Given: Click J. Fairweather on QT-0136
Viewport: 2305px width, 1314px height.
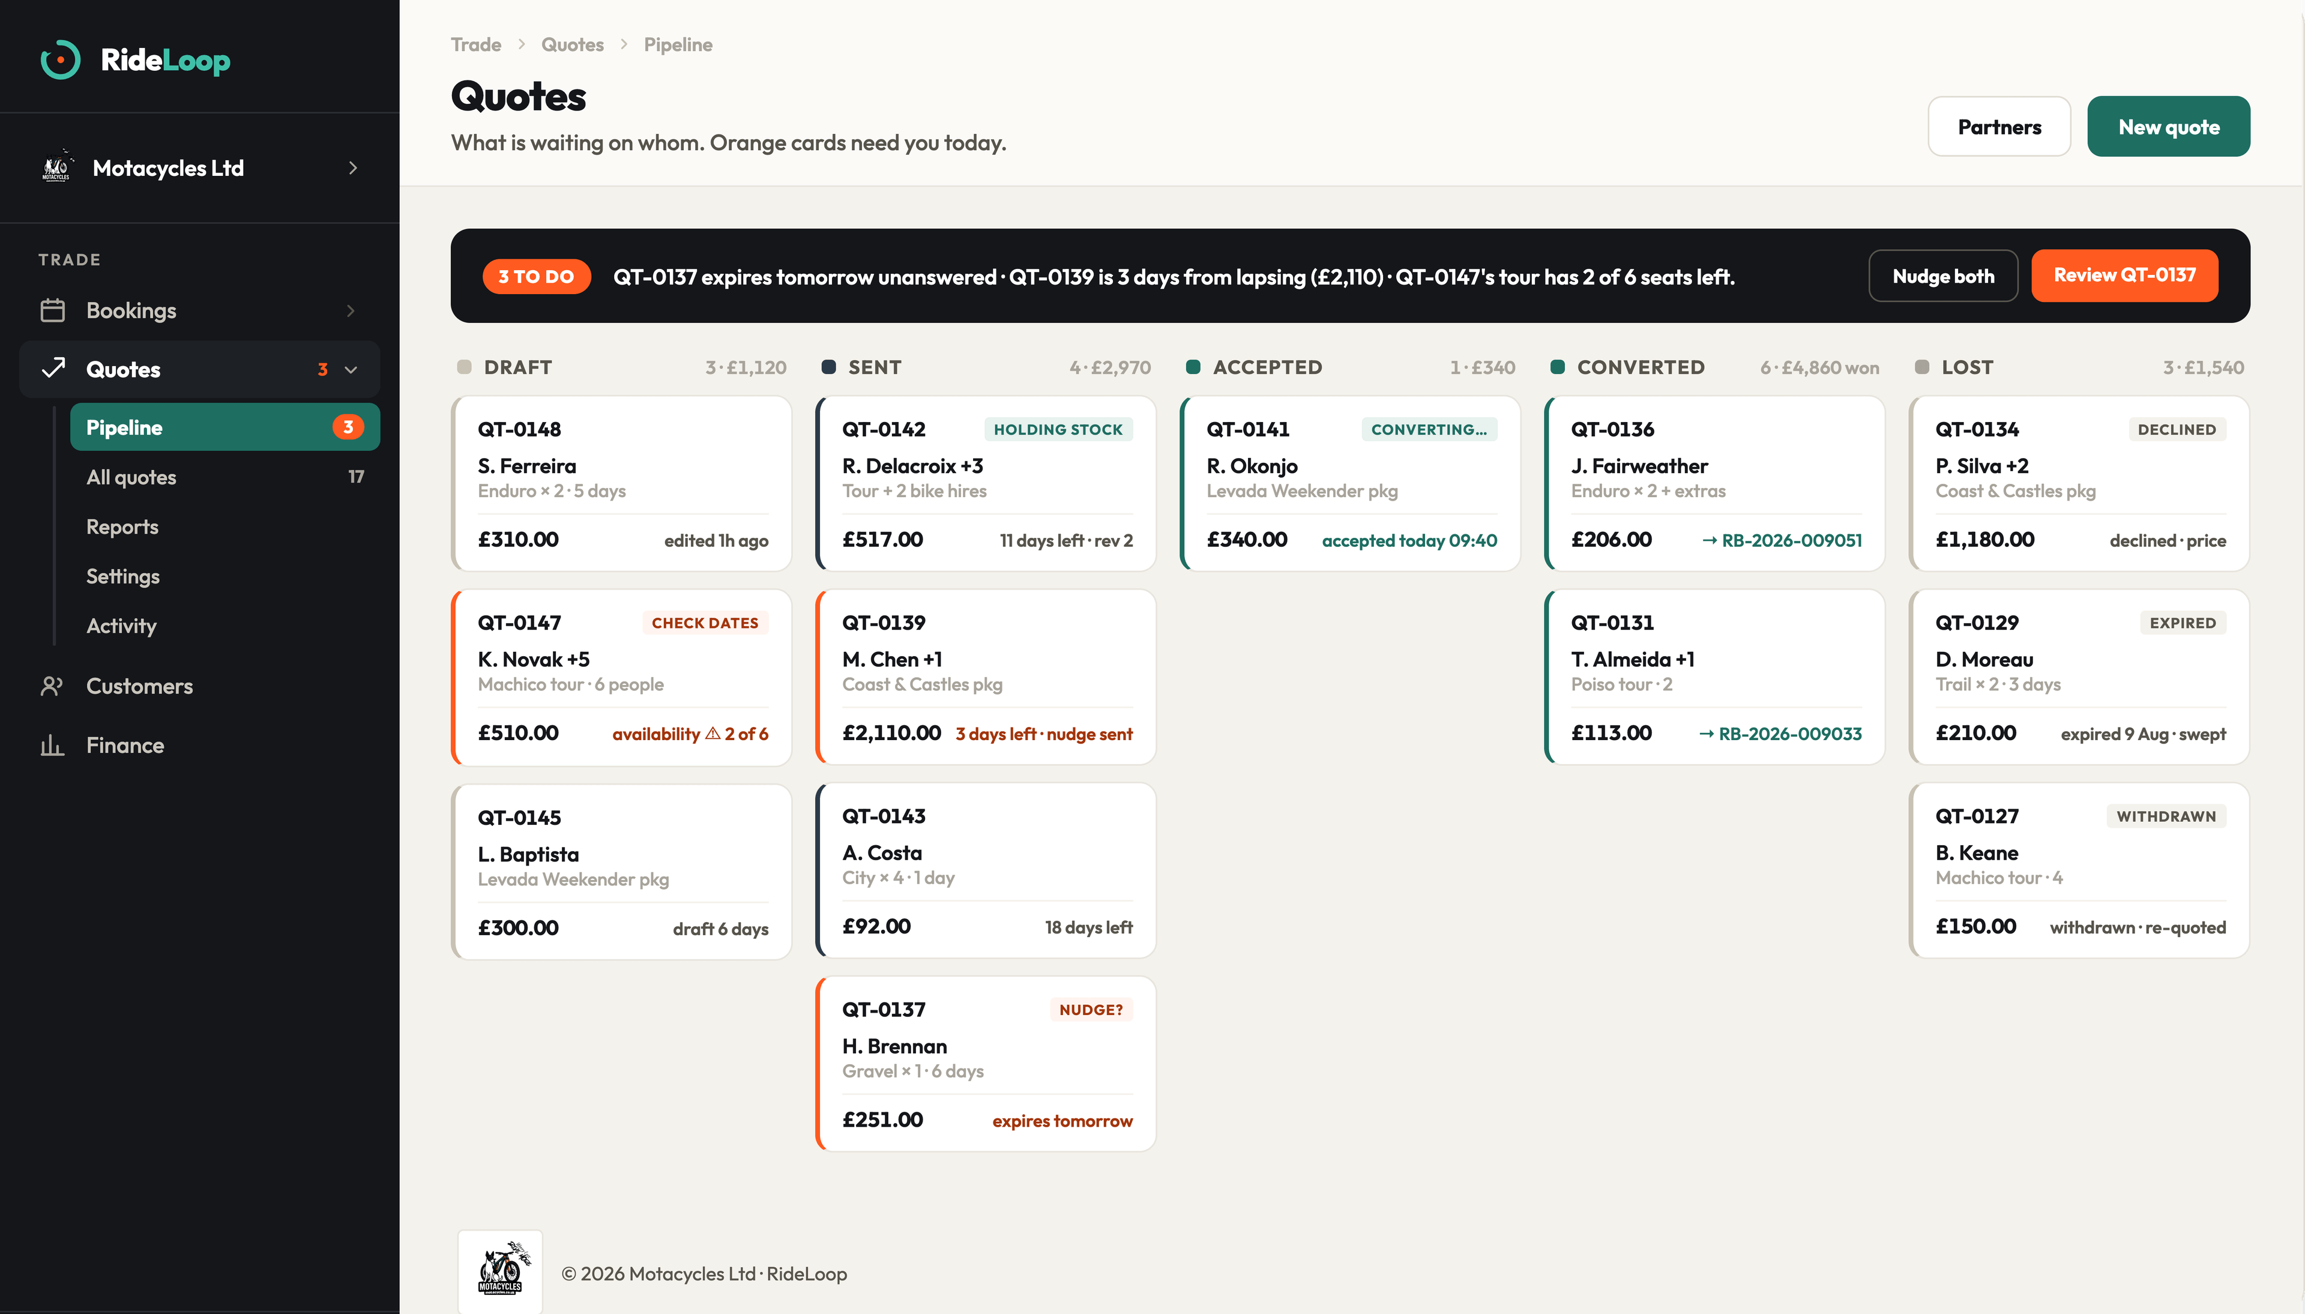Looking at the screenshot, I should (x=1639, y=466).
